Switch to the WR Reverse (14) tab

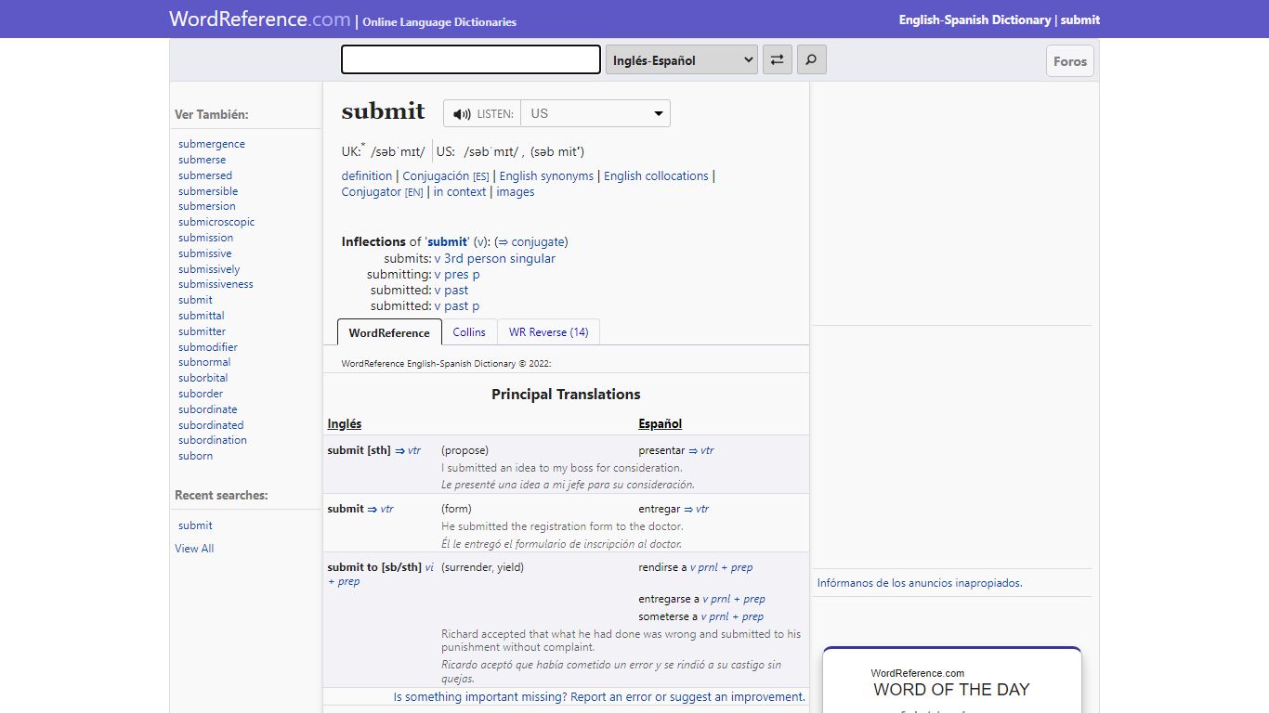point(548,332)
